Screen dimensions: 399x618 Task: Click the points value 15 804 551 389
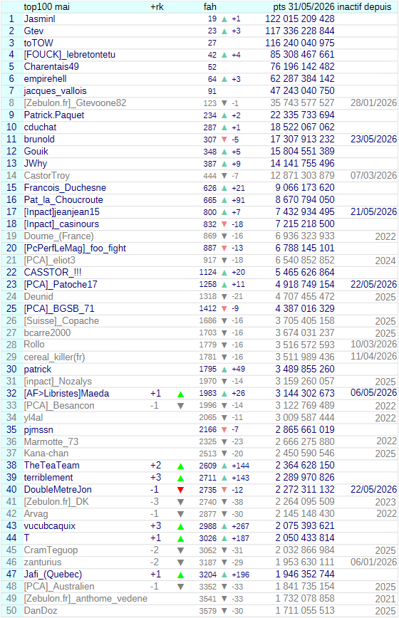tap(302, 152)
